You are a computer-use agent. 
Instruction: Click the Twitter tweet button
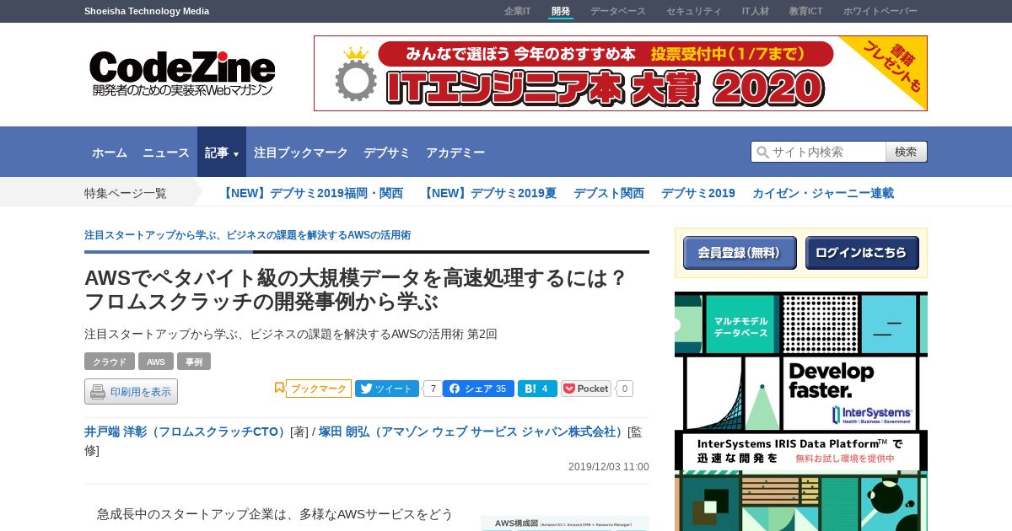point(387,389)
